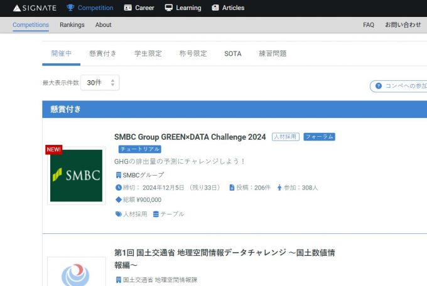
Task: Click the question mark help icon
Action: [379, 86]
